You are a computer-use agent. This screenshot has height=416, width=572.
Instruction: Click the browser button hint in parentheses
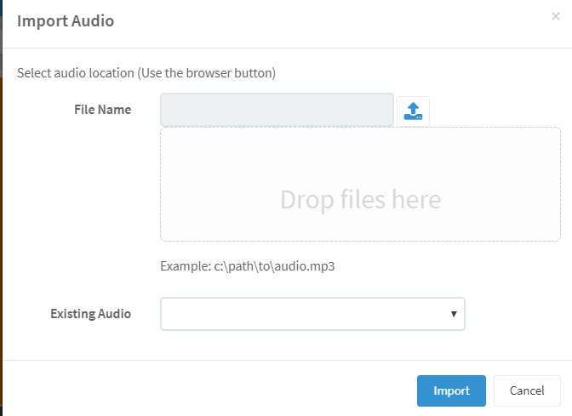tap(207, 73)
